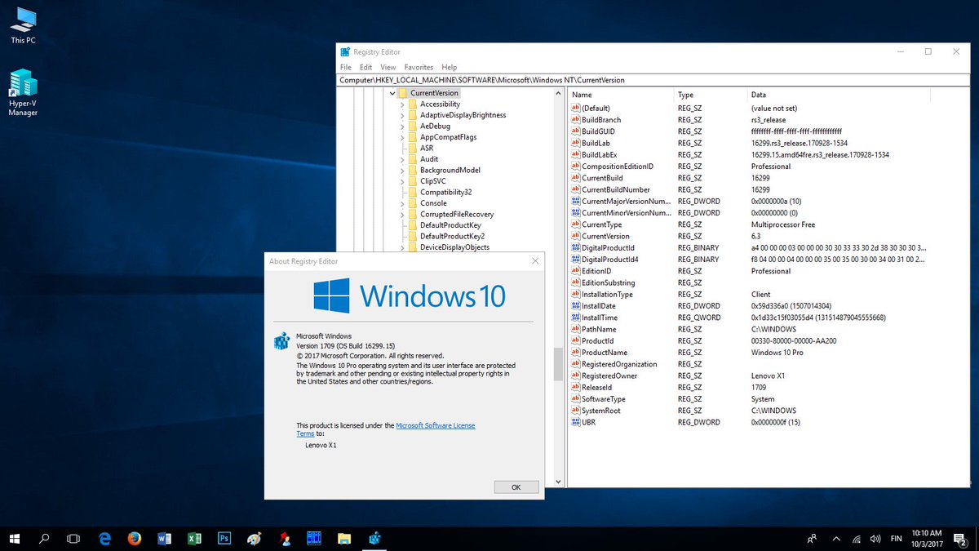
Task: Open the paint palette app in taskbar
Action: (x=254, y=539)
